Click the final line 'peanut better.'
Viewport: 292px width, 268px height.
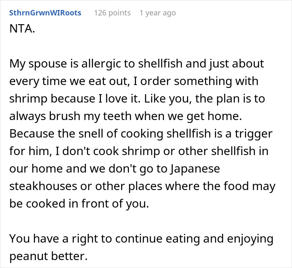[48, 256]
